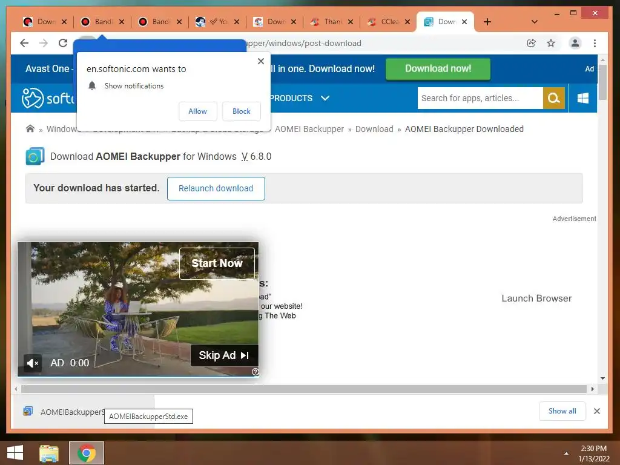The height and width of the screenshot is (465, 620).
Task: Click the address bar URL text
Action: pyautogui.click(x=303, y=43)
